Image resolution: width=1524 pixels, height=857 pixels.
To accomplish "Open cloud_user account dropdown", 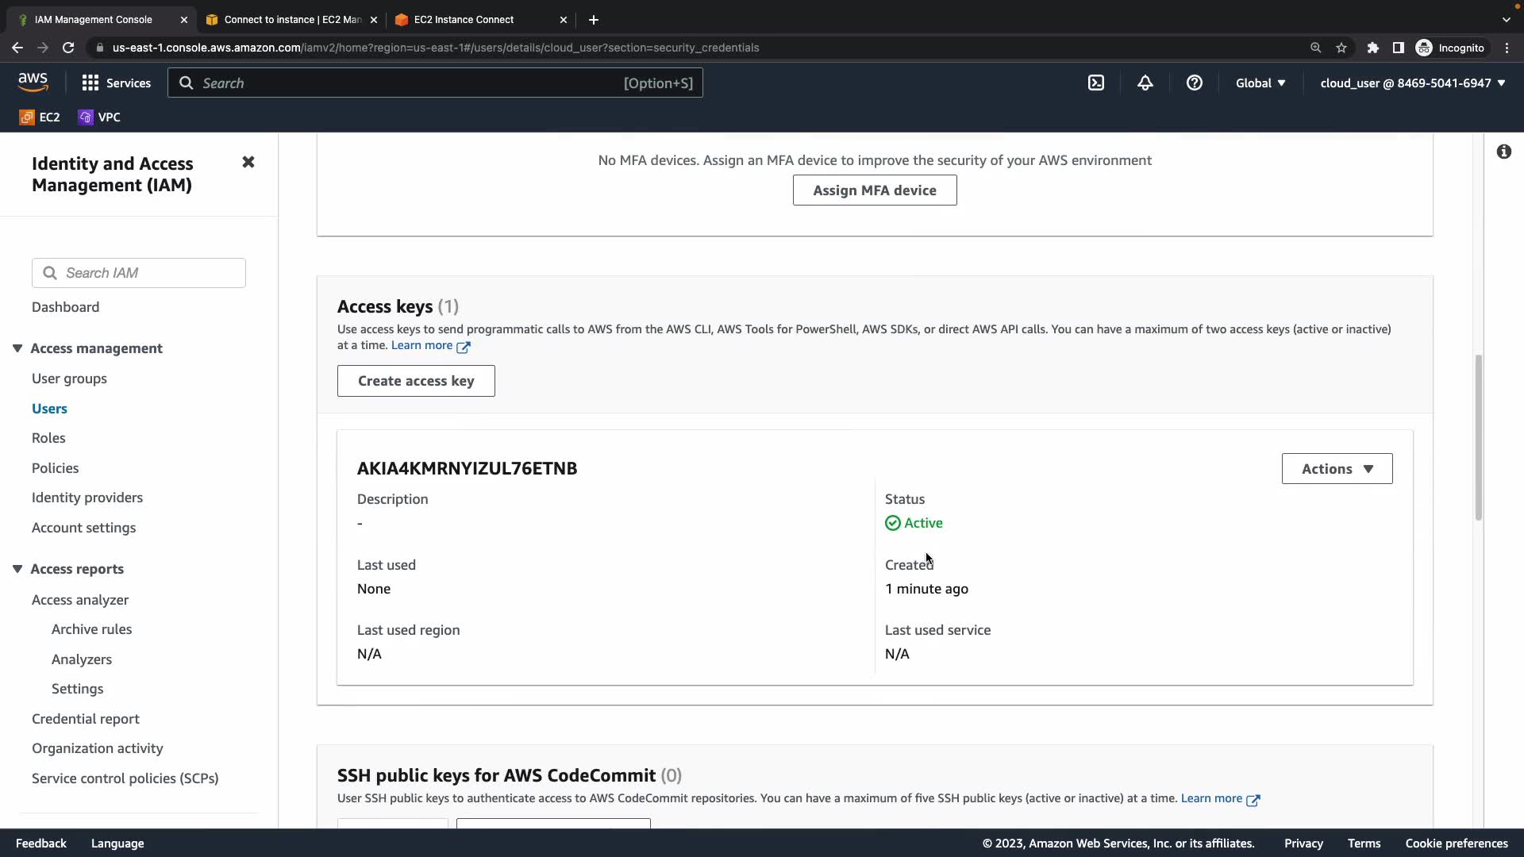I will (1412, 83).
